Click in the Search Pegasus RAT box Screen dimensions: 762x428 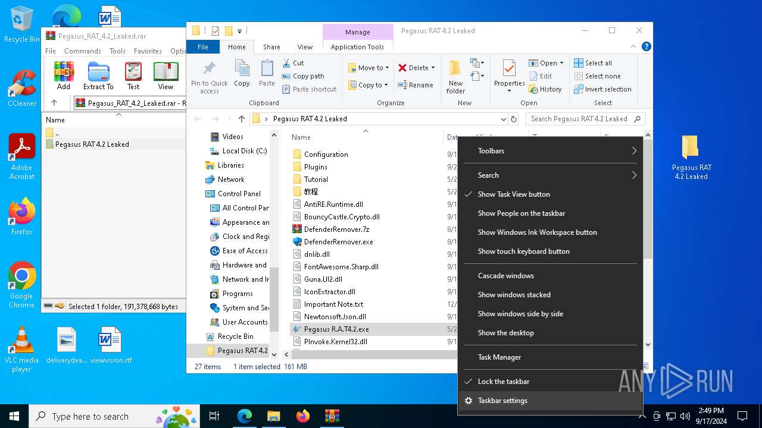coord(579,119)
